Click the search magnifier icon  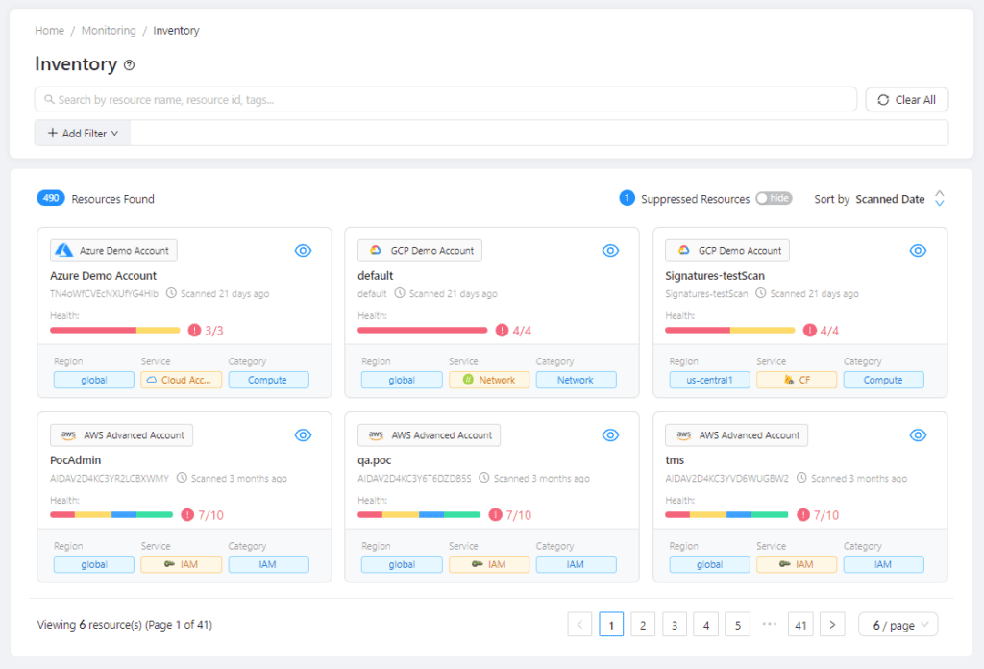[x=49, y=99]
